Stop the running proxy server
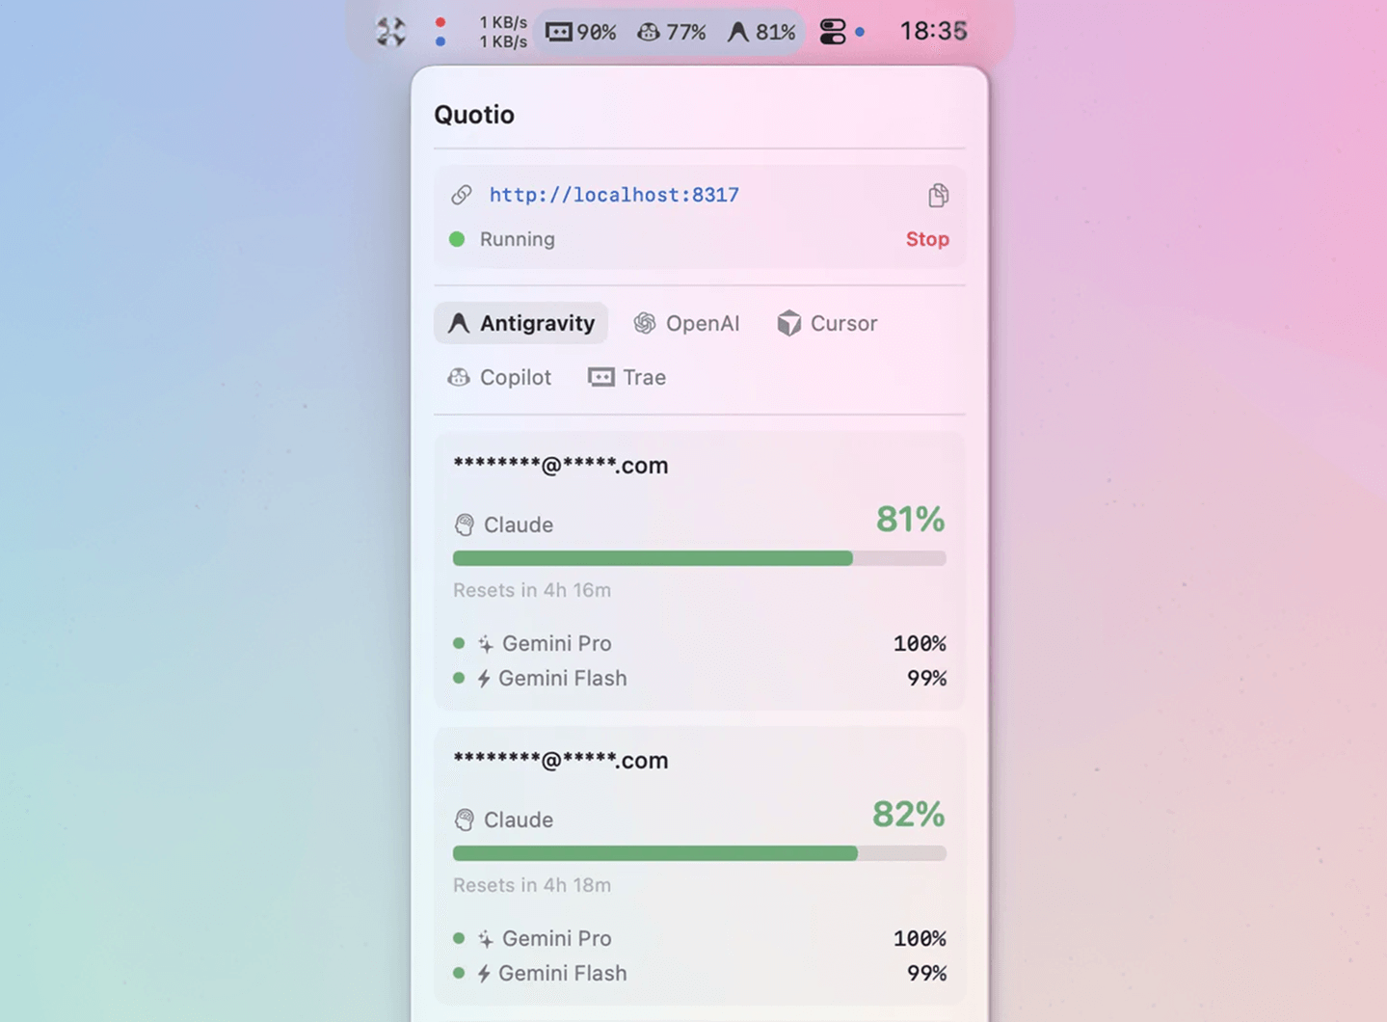1387x1022 pixels. coord(926,239)
